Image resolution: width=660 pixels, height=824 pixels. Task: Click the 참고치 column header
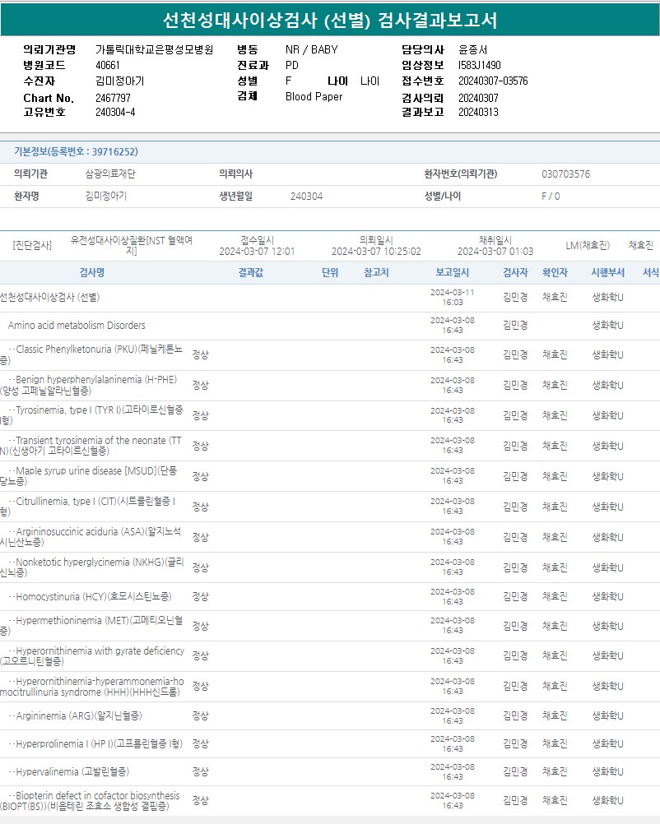pyautogui.click(x=376, y=273)
